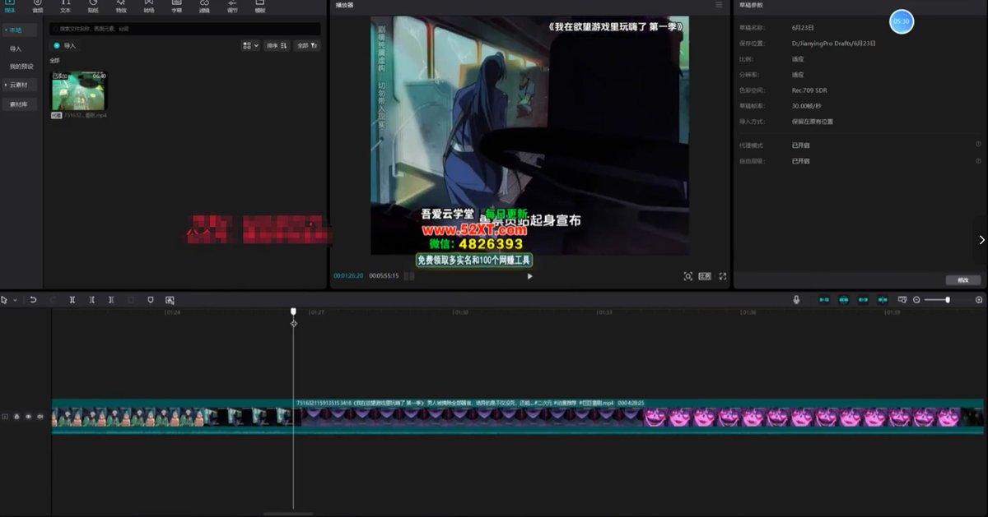The height and width of the screenshot is (517, 988).
Task: Enter fullscreen preview in the player
Action: click(x=723, y=276)
